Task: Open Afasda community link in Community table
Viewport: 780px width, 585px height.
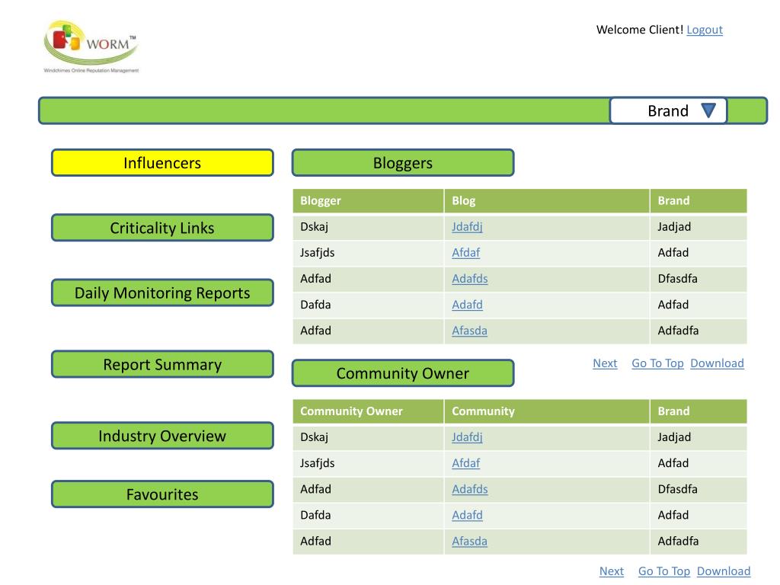Action: click(x=469, y=541)
